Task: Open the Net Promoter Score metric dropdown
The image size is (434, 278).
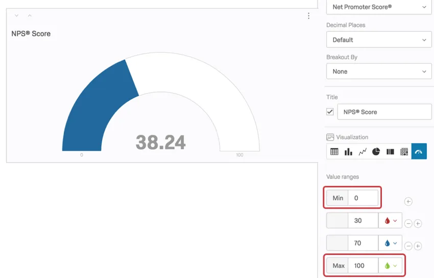Action: (x=379, y=7)
